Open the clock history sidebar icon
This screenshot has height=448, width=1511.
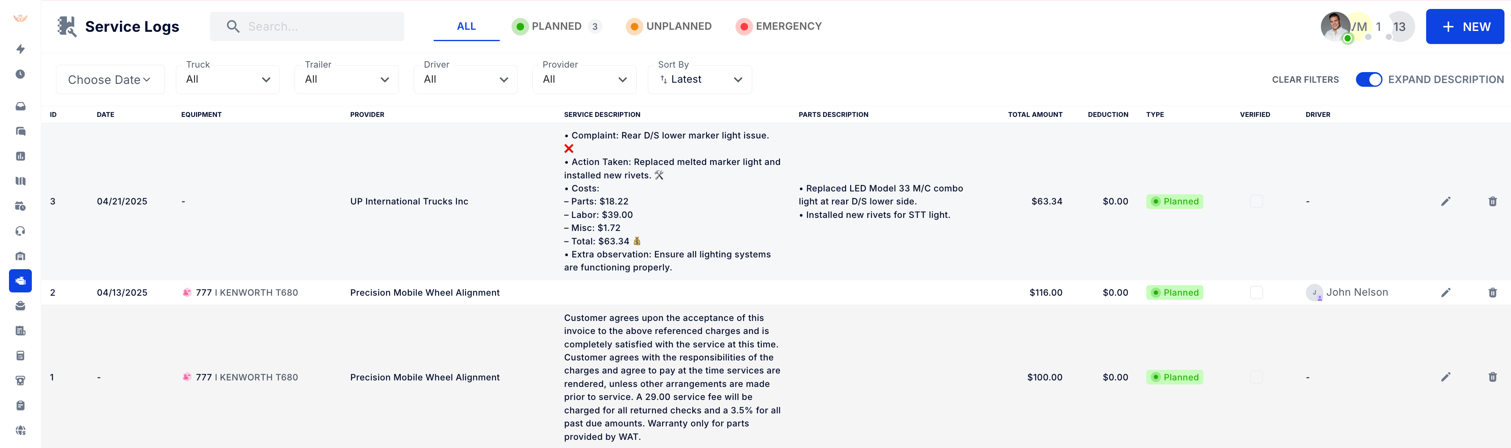coord(20,75)
